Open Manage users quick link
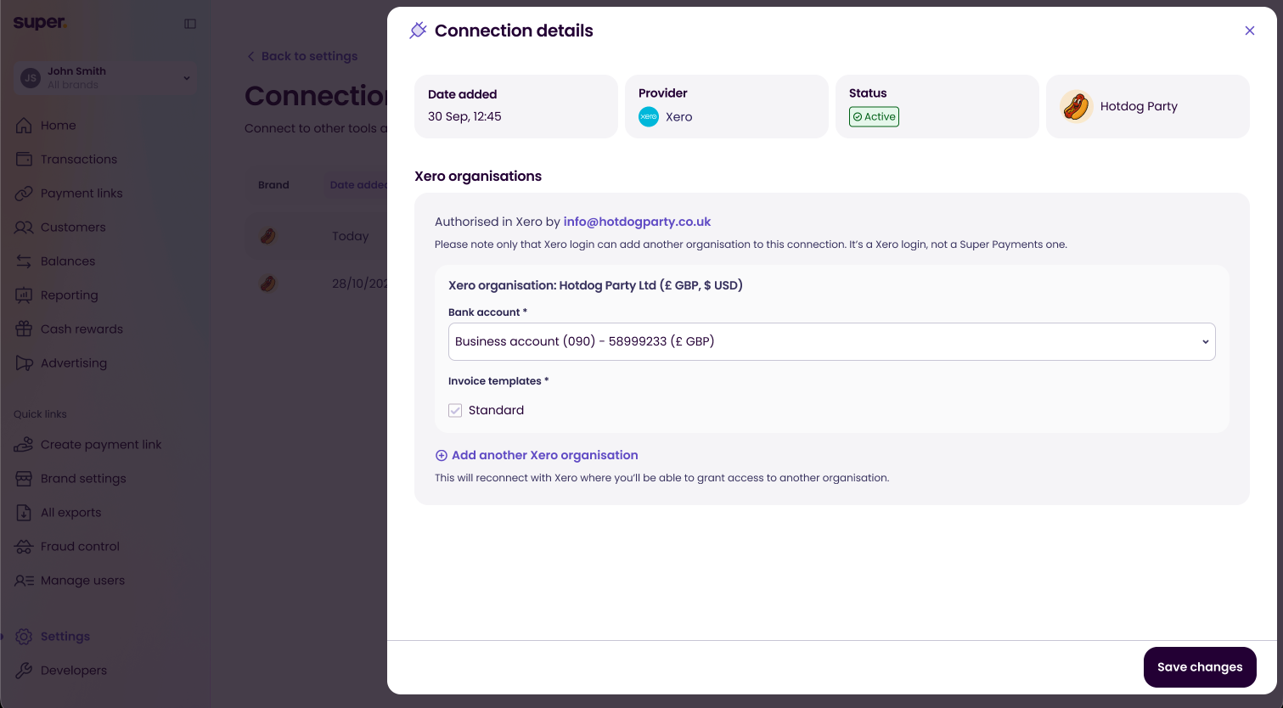This screenshot has height=708, width=1283. (82, 581)
